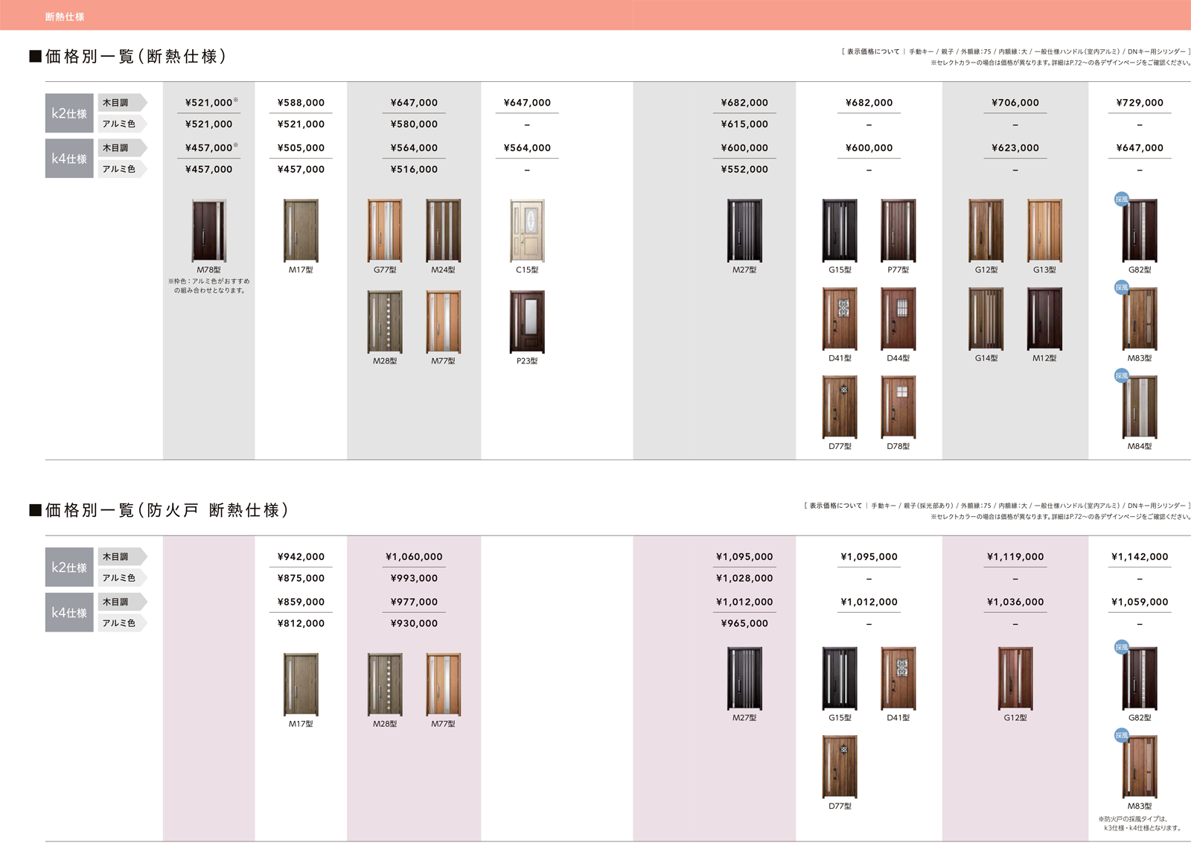Click the 採風 badge on G82型 in 防火戸 section
The height and width of the screenshot is (843, 1191).
pyautogui.click(x=1121, y=647)
